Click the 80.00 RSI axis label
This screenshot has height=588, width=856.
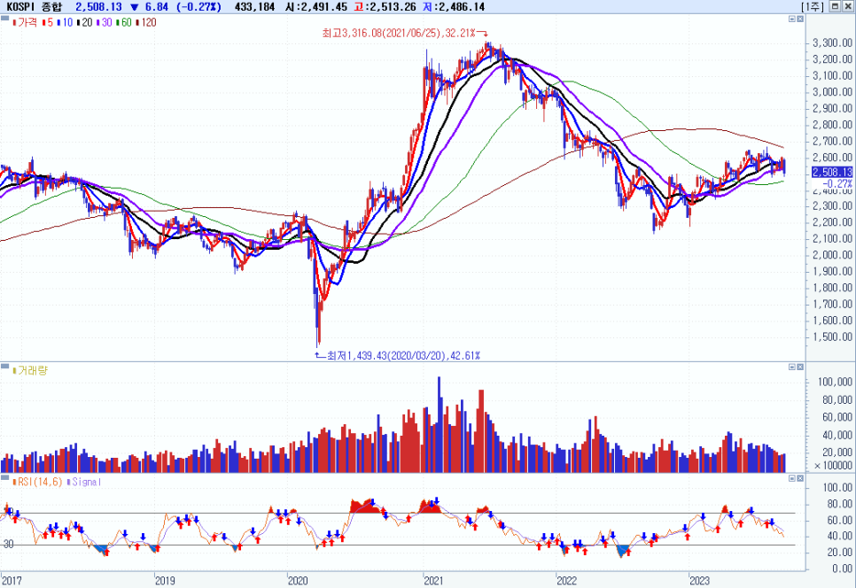pos(840,504)
